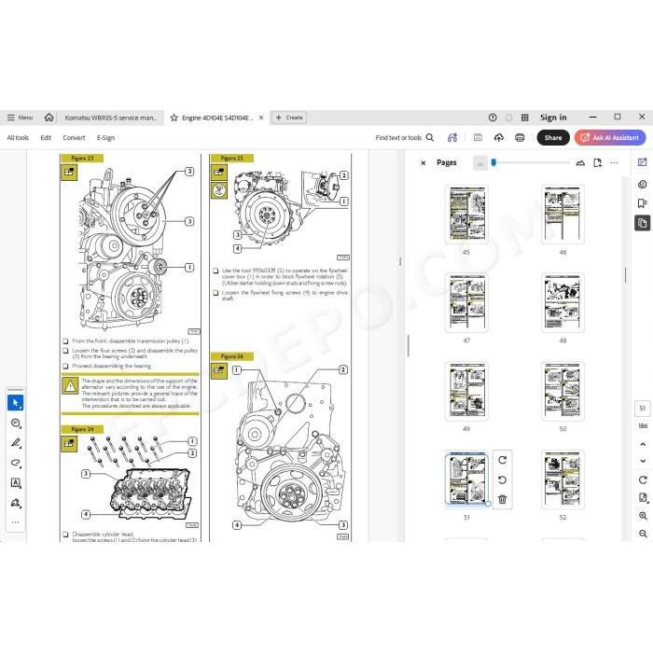Image resolution: width=653 pixels, height=653 pixels.
Task: Click the Create new tab button
Action: pos(288,118)
